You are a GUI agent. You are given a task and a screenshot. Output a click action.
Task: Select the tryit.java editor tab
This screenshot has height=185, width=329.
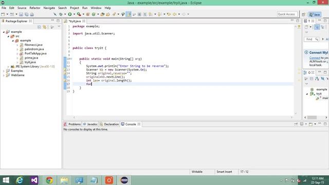(x=75, y=21)
